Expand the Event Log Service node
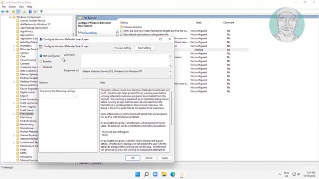The image size is (319, 179). [x=14, y=103]
